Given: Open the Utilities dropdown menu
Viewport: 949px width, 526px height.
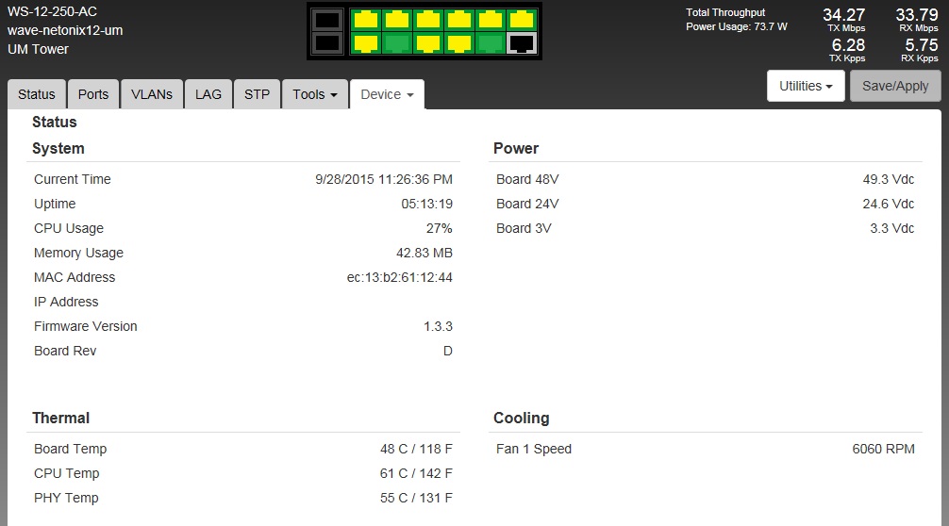Looking at the screenshot, I should [805, 86].
